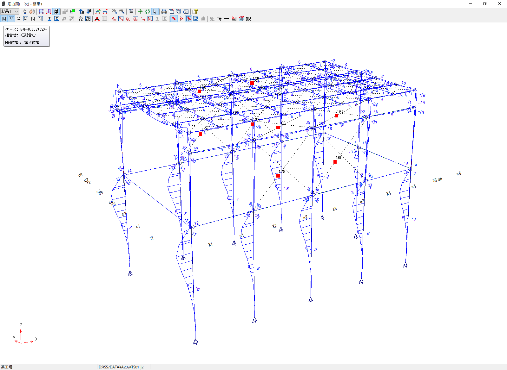Toggle the boxed N axial value button

(40, 19)
